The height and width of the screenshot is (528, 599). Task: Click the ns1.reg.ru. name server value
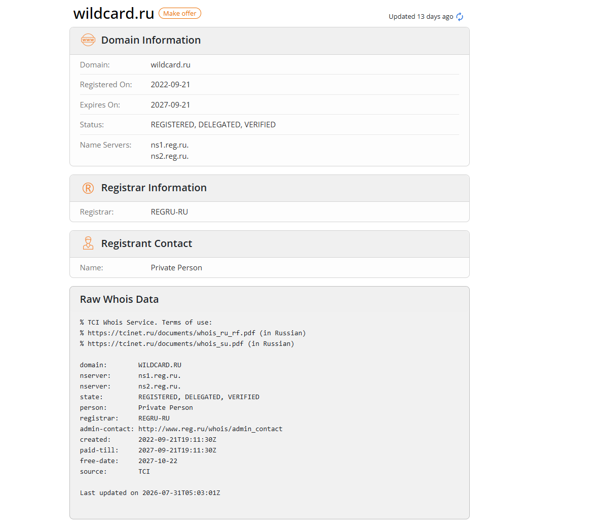(170, 145)
